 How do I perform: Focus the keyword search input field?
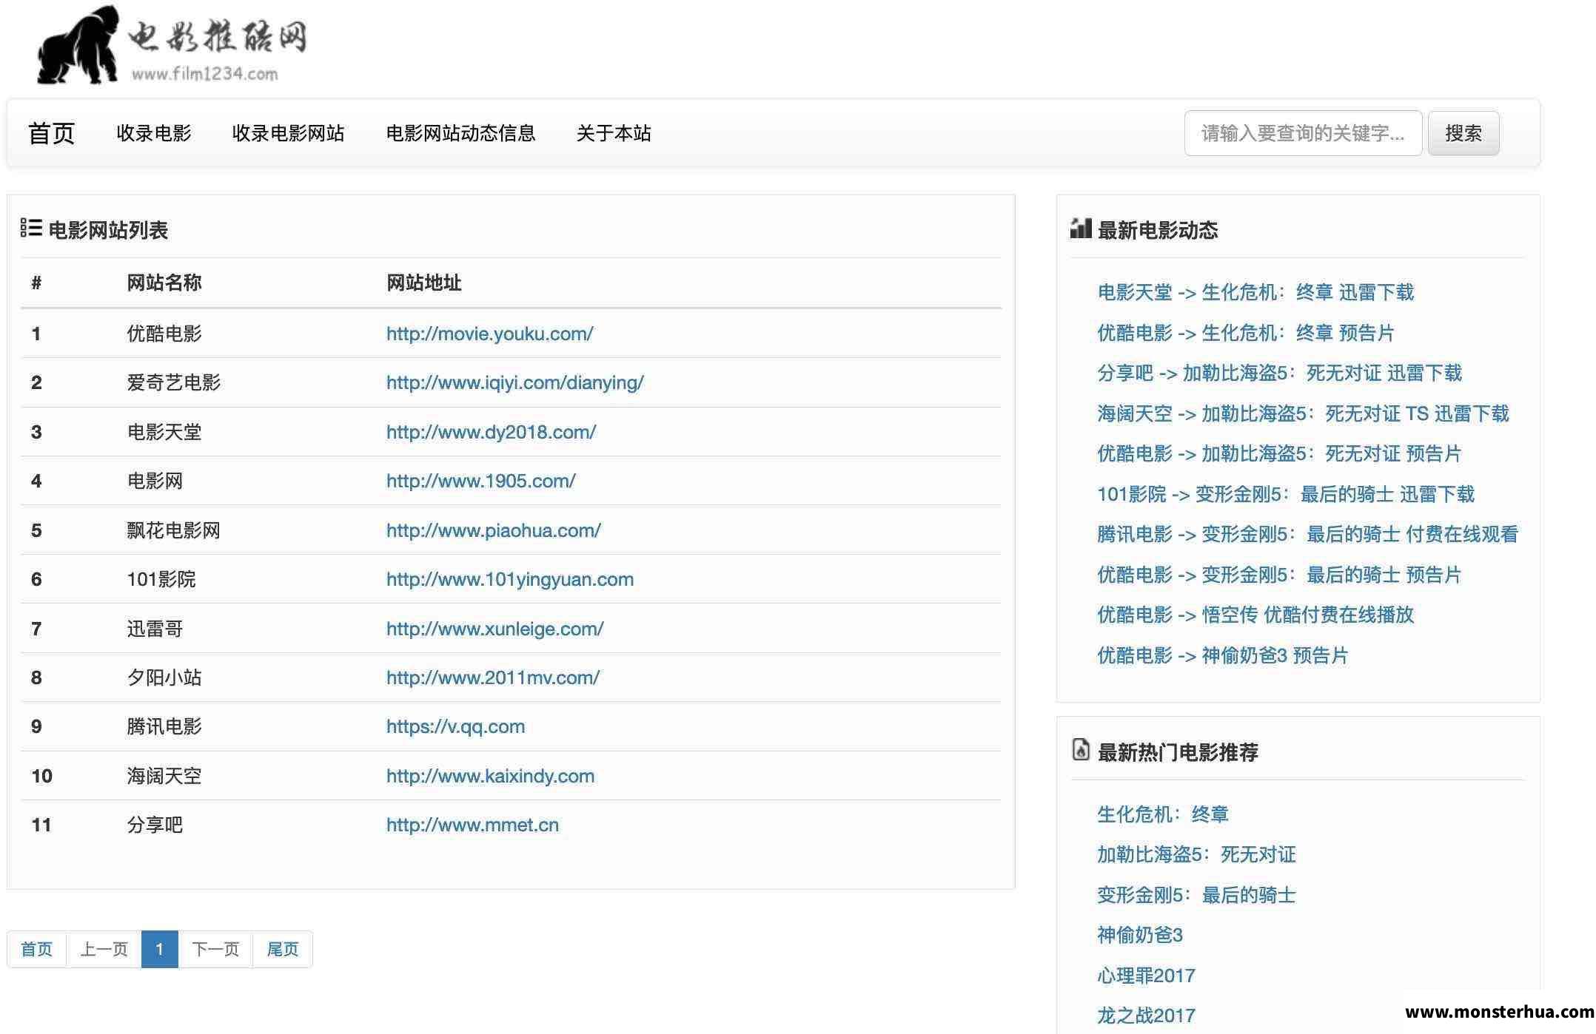(1303, 133)
